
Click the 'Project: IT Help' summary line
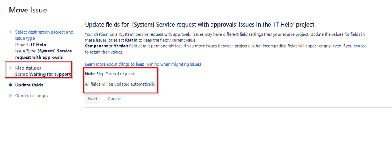click(31, 45)
